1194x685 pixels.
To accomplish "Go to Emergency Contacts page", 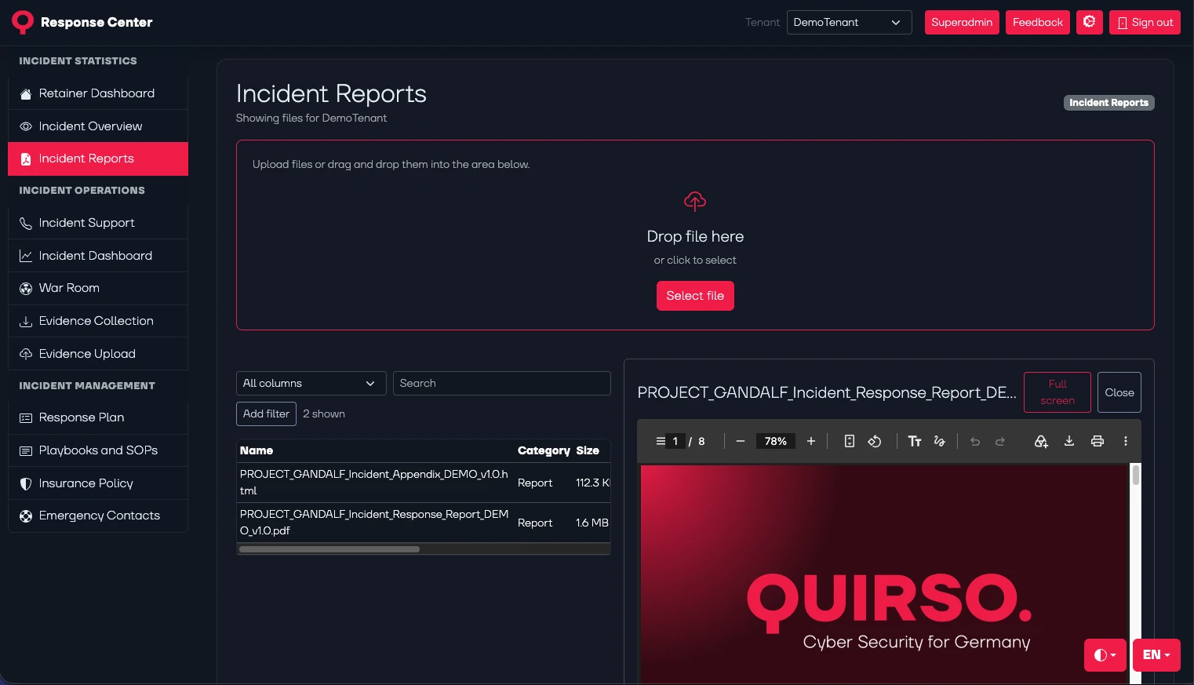I will 98,516.
